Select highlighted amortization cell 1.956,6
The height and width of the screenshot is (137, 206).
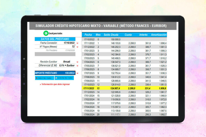click(162, 88)
